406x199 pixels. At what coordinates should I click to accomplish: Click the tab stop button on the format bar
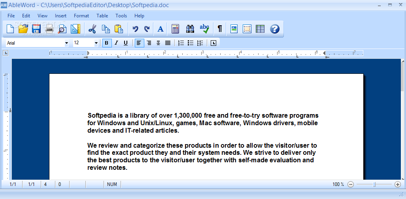[213, 43]
